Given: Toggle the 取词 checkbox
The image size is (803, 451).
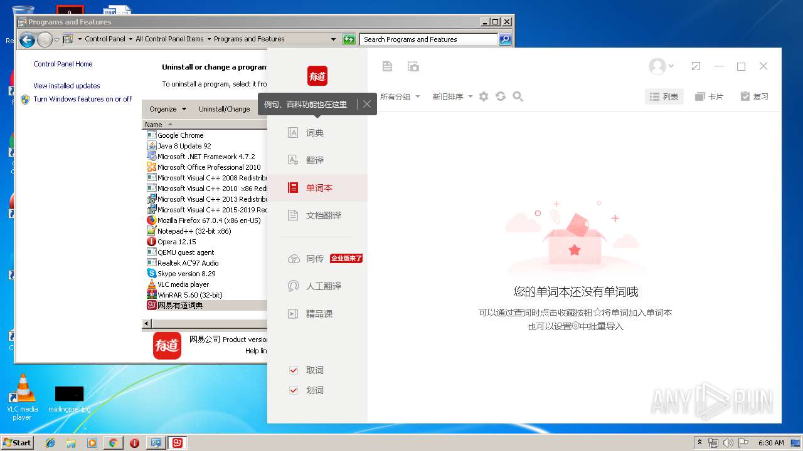Looking at the screenshot, I should 293,370.
